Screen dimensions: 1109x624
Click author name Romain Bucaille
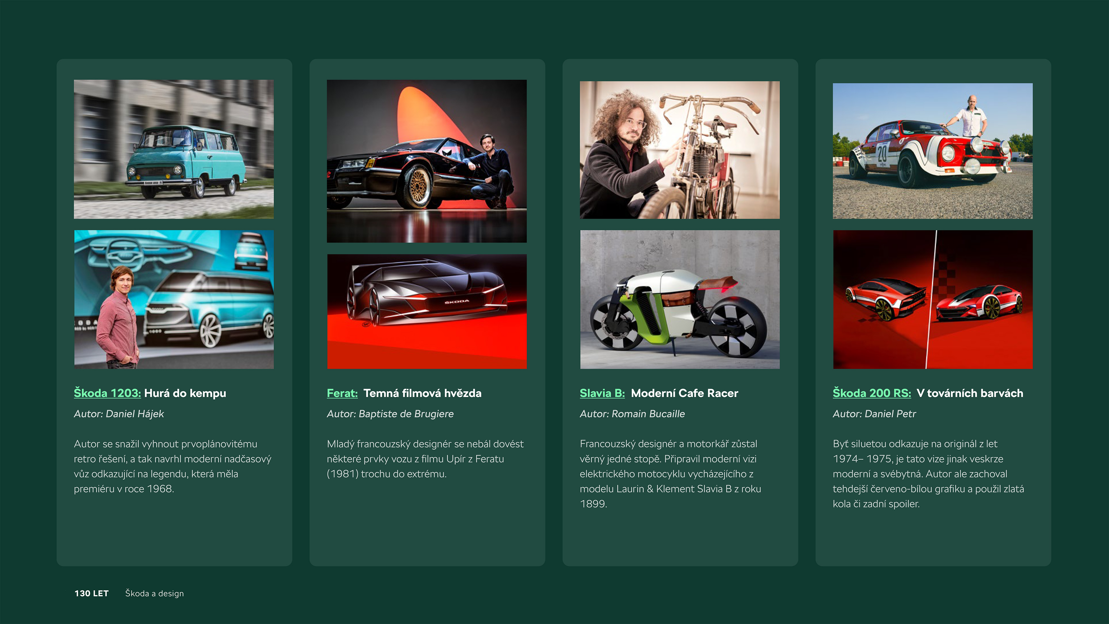point(648,414)
